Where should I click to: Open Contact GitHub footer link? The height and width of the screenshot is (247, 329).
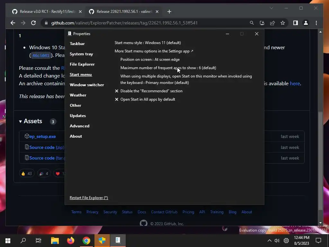164,212
